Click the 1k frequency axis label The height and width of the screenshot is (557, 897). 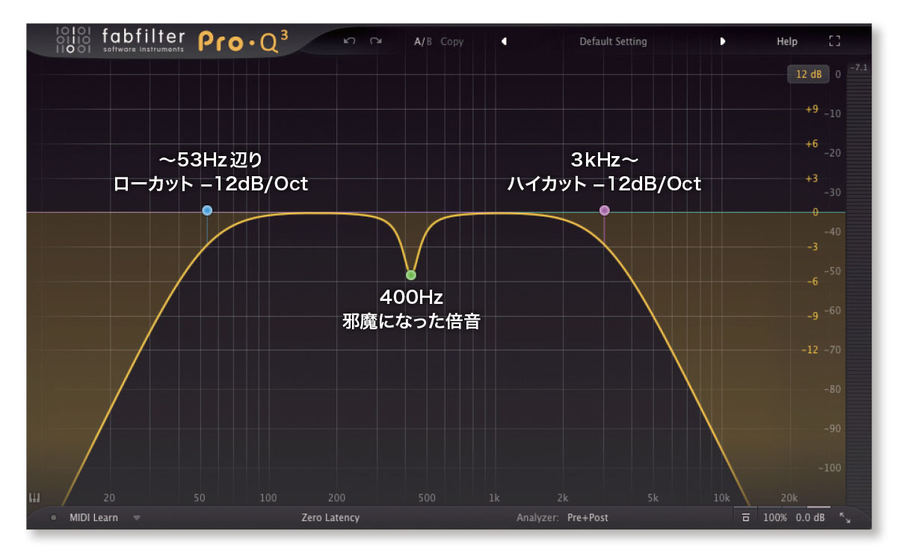tap(494, 498)
